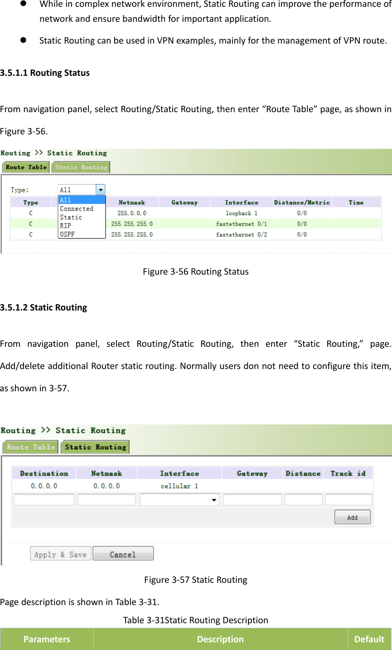The height and width of the screenshot is (650, 392).
Task: Open the Route Table tab in Figure 3-56
Action: (x=26, y=167)
